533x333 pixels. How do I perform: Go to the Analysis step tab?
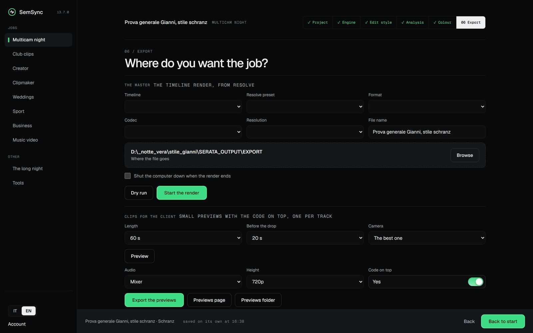pos(412,22)
